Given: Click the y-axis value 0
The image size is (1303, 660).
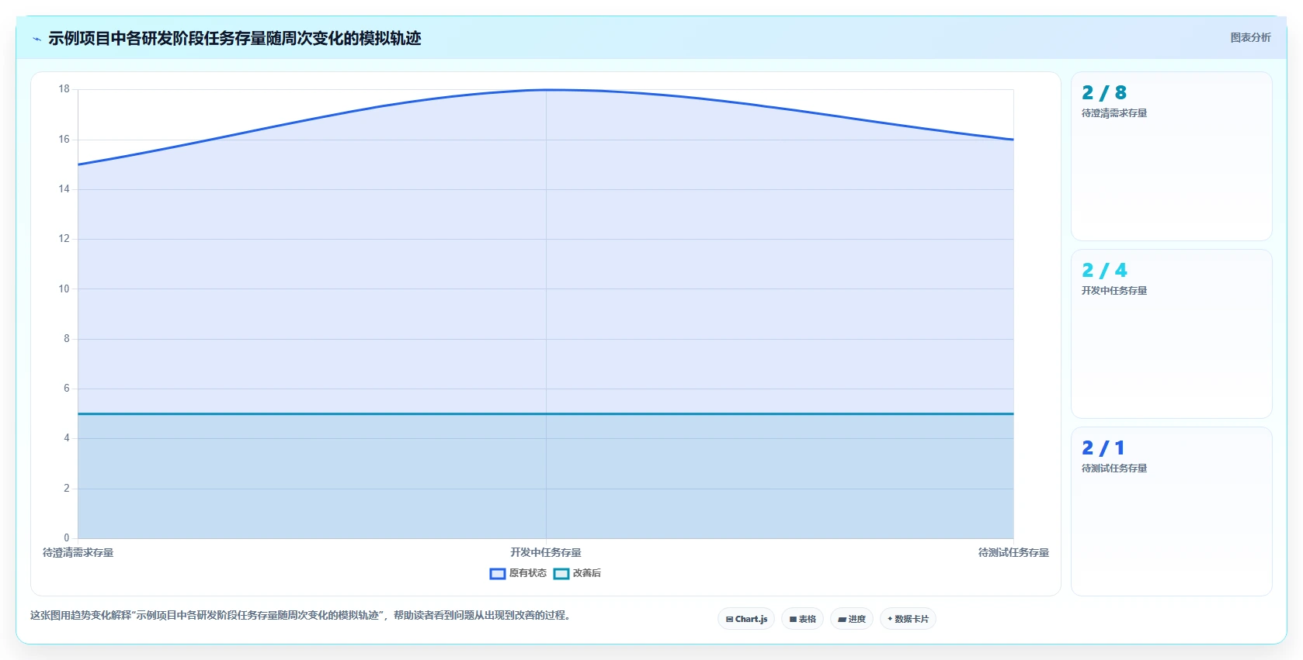Looking at the screenshot, I should [x=67, y=537].
